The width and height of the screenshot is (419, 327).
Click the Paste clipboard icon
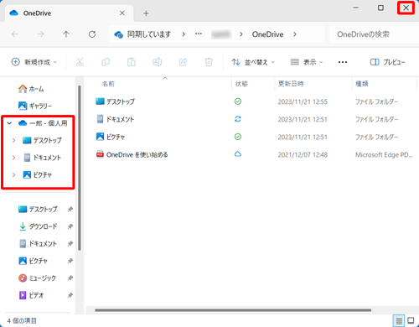point(132,62)
